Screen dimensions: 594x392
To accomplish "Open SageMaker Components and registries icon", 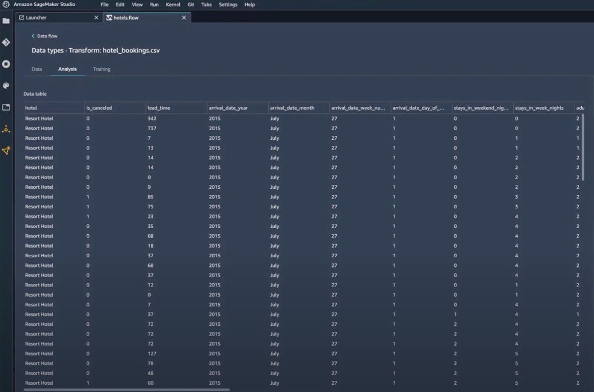I will point(6,129).
